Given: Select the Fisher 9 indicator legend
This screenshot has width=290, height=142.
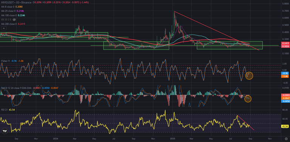Looking at the screenshot, I should click(x=5, y=61).
